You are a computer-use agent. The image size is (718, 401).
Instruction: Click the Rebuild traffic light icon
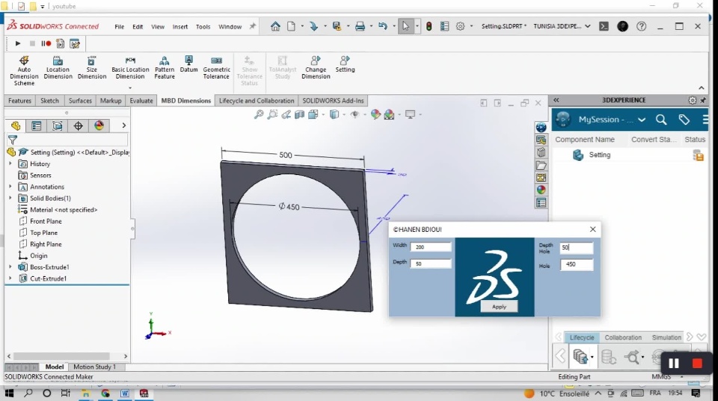click(429, 27)
